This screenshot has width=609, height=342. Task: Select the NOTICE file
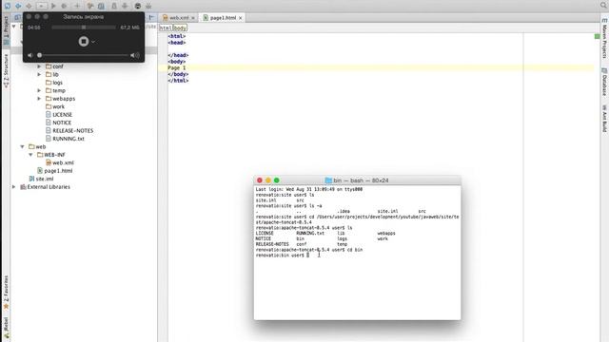58,123
